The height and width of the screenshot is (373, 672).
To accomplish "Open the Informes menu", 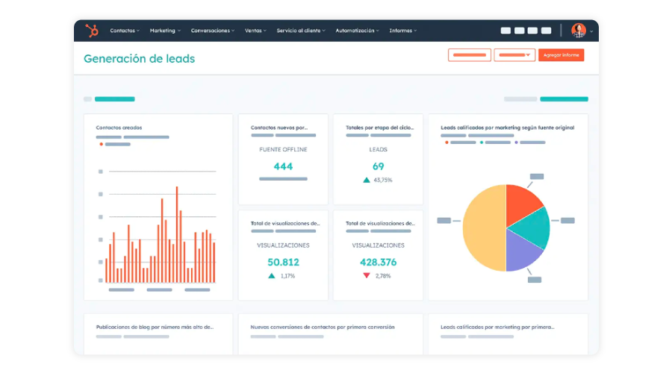I will pos(403,31).
